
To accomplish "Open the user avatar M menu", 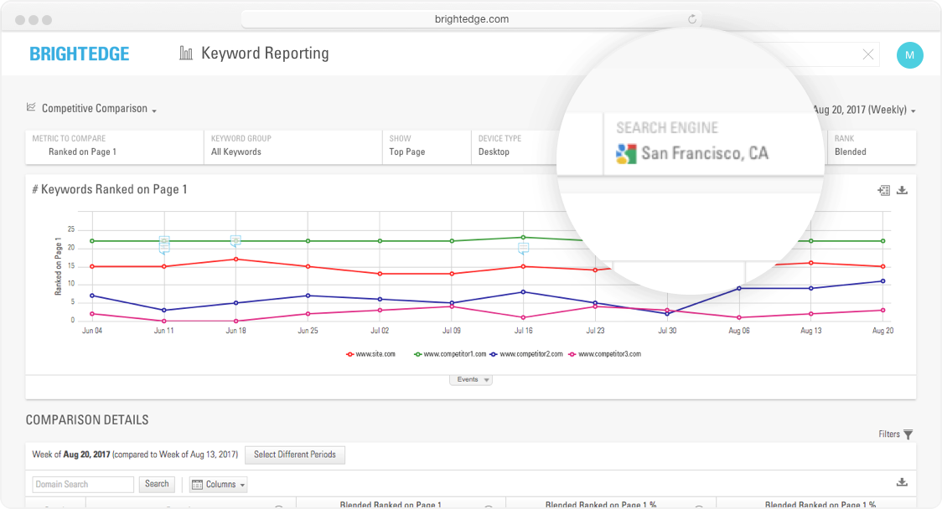I will click(x=909, y=55).
